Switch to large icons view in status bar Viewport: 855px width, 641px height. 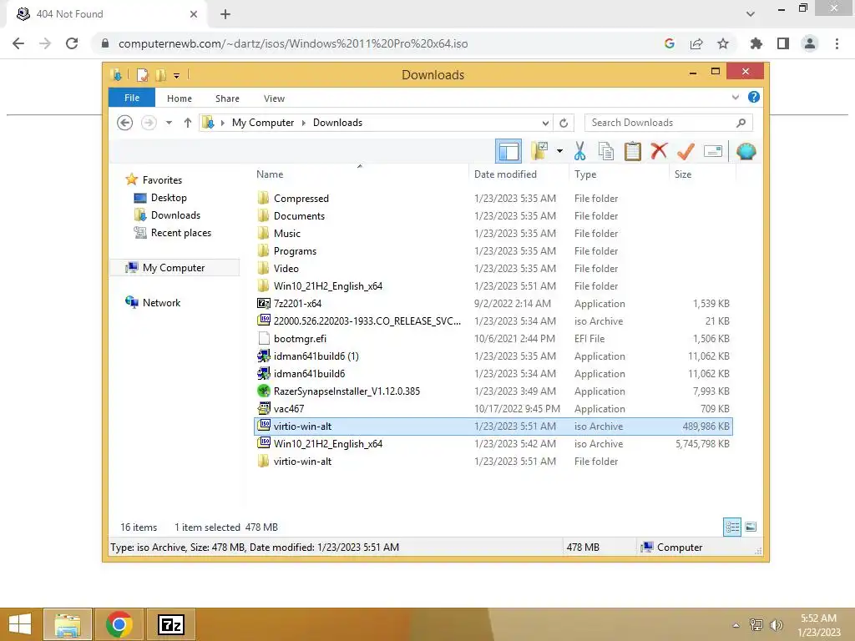pos(751,527)
